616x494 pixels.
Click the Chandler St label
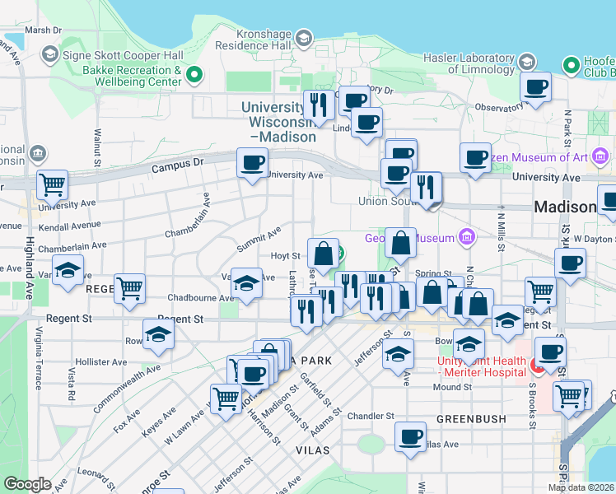(371, 416)
